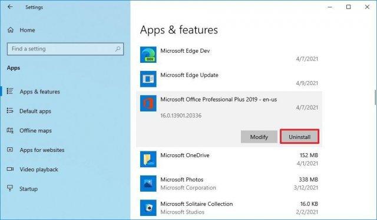The height and width of the screenshot is (220, 377).
Task: Click the Solitaire Collection card icon
Action: [148, 208]
